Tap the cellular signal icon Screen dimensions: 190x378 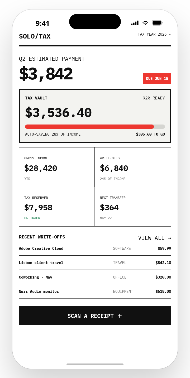[135, 23]
